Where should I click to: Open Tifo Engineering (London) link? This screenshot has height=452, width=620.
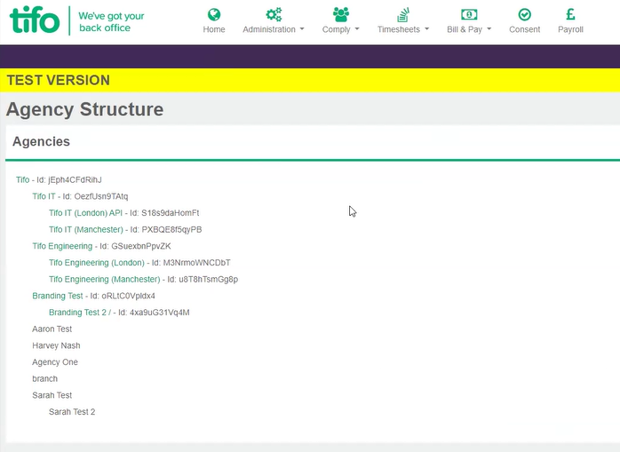coord(97,263)
